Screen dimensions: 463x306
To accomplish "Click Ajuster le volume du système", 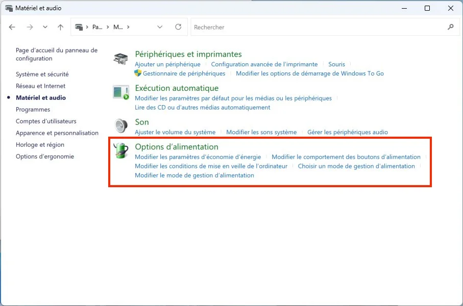I will [x=175, y=132].
